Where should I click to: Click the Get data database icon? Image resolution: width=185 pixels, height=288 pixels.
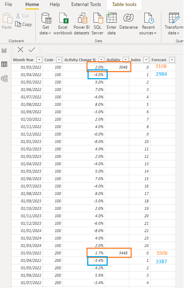(x=46, y=18)
